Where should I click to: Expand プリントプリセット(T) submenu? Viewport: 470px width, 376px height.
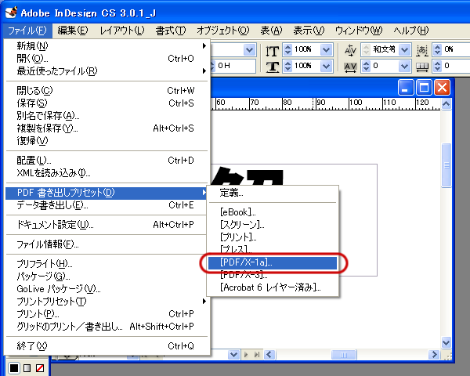pyautogui.click(x=204, y=301)
